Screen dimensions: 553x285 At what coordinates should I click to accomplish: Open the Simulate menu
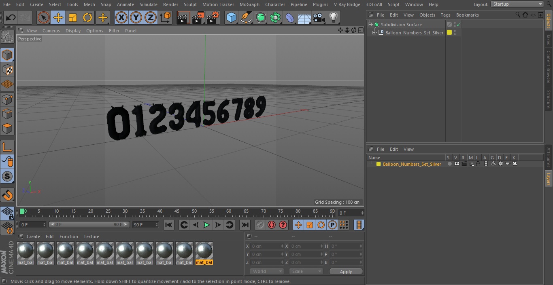pyautogui.click(x=149, y=4)
